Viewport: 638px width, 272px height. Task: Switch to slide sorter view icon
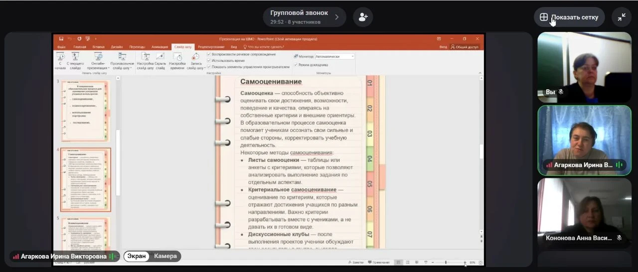(x=407, y=263)
